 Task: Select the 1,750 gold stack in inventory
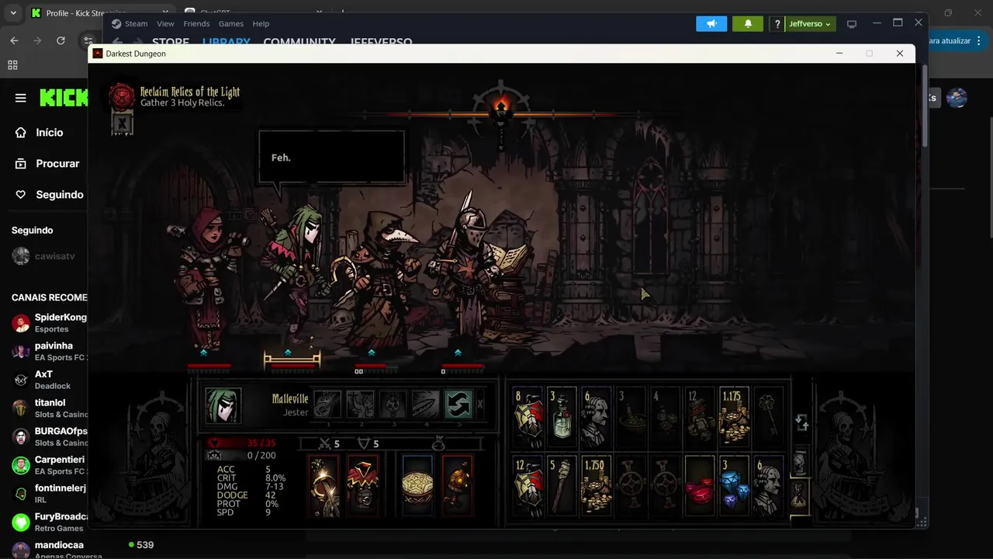tap(597, 486)
